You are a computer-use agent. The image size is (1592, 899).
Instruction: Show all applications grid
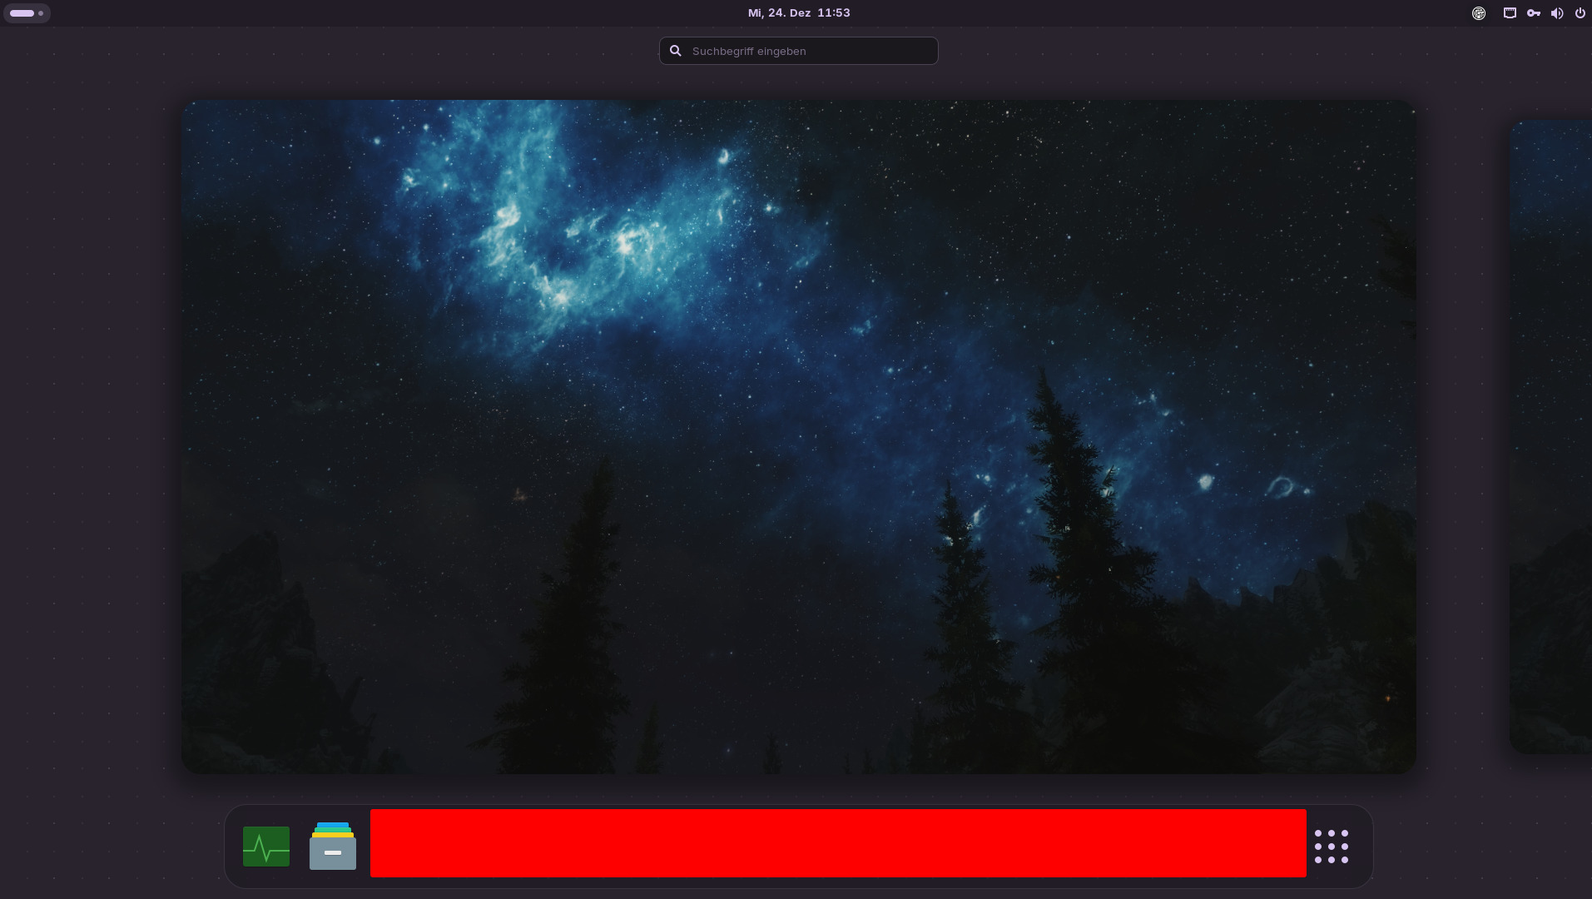click(x=1331, y=847)
